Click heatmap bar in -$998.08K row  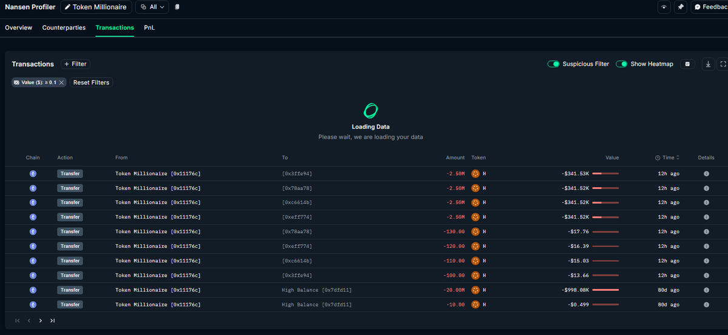click(x=605, y=290)
